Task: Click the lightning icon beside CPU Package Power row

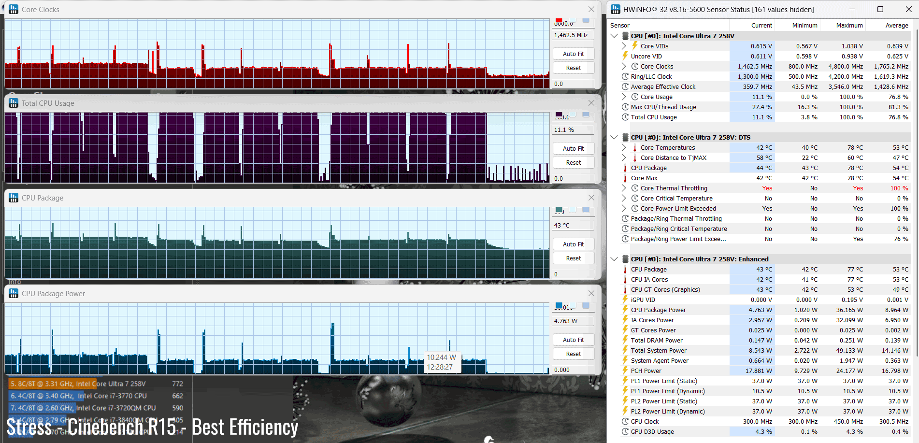Action: 625,310
